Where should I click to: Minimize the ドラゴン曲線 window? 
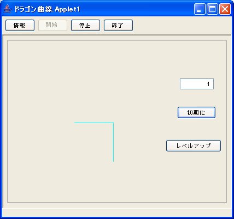(x=200, y=9)
